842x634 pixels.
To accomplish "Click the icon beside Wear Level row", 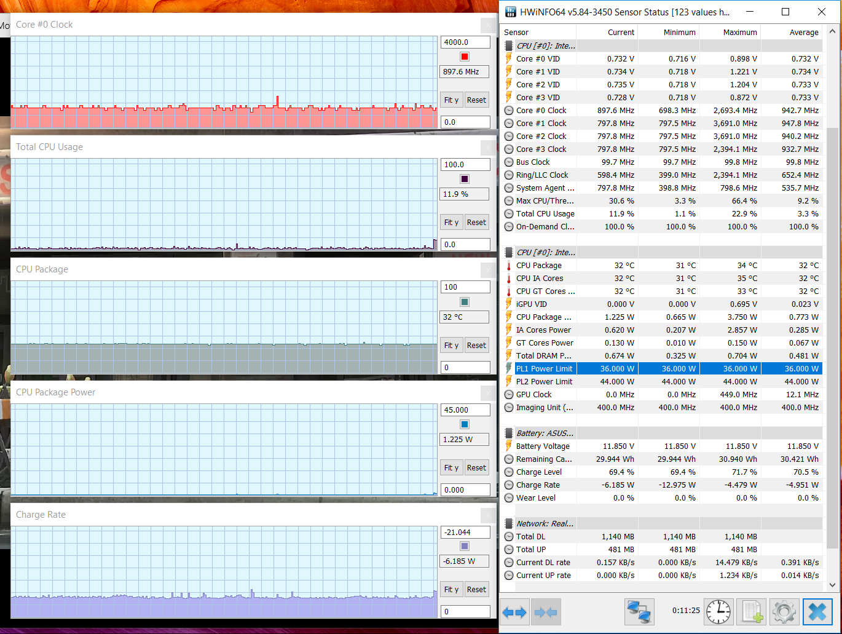I will point(509,498).
